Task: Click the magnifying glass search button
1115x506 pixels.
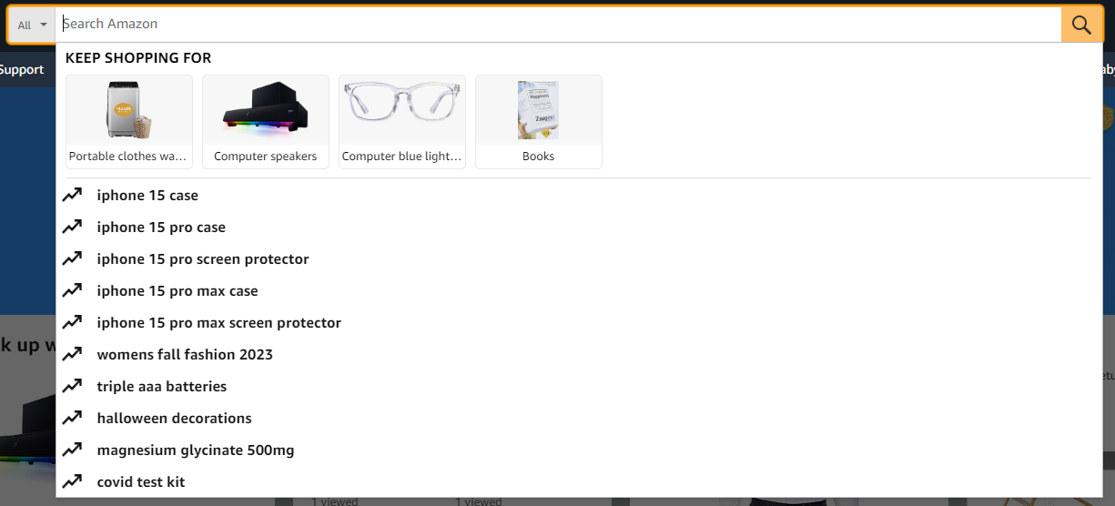Action: pyautogui.click(x=1081, y=25)
